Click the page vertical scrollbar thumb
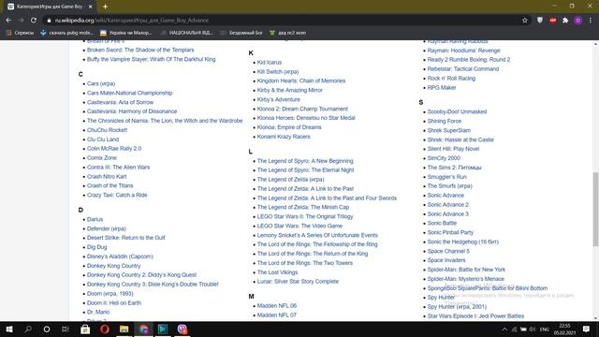Screen dimensions: 599x337 coord(595,209)
